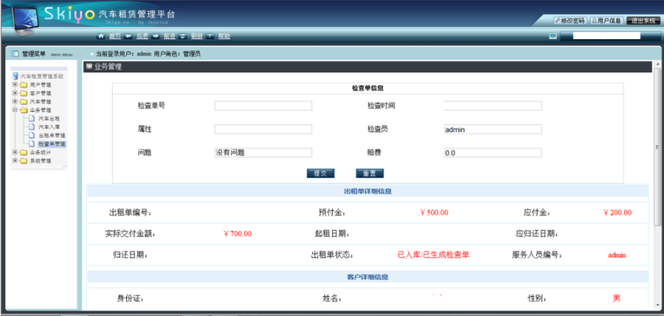Screen dimensions: 664x316
Task: Open the 帮助 help link
Action: coord(224,36)
